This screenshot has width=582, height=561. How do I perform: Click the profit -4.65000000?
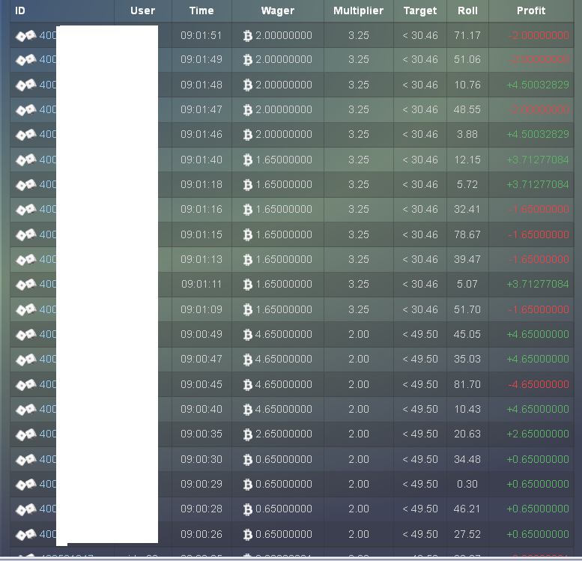539,385
